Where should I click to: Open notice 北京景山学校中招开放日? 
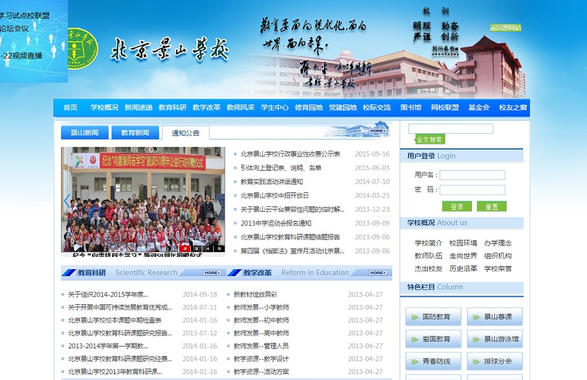[274, 196]
